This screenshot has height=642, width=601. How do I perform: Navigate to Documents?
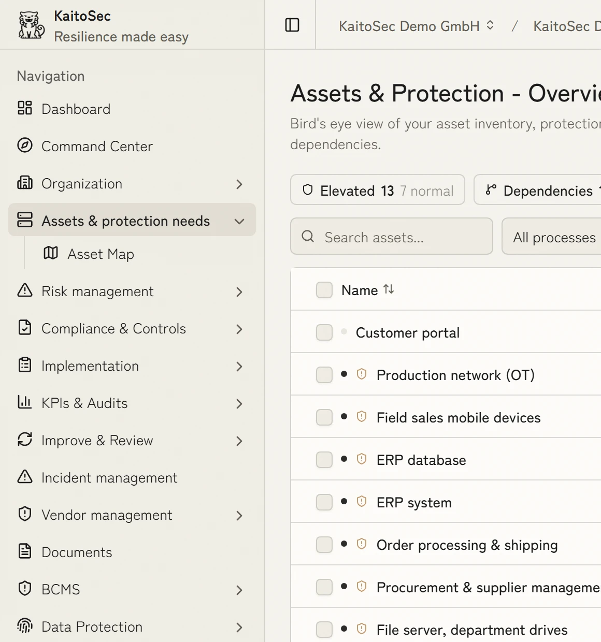click(132, 552)
